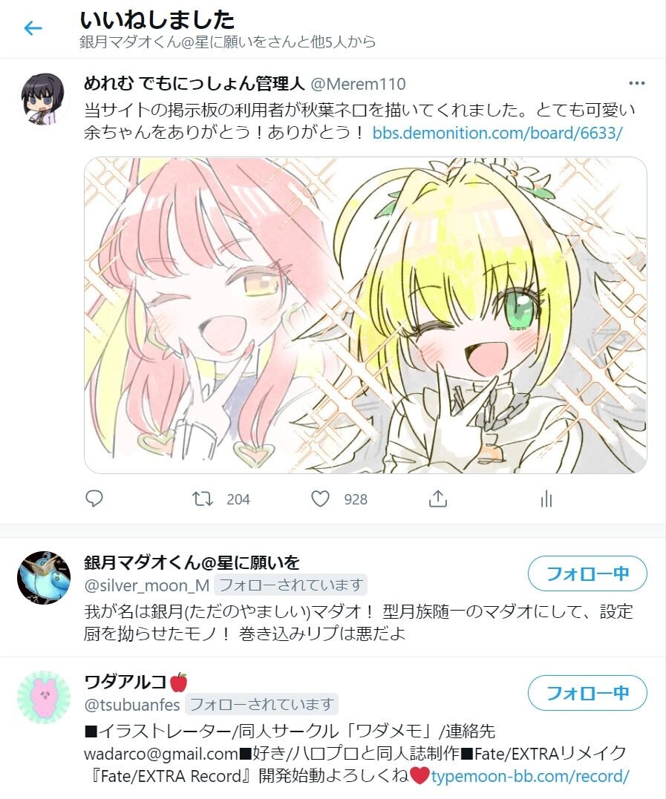Viewport: 666px width, 799px height.
Task: Open the three-dot more menu on tweet
Action: click(x=637, y=83)
